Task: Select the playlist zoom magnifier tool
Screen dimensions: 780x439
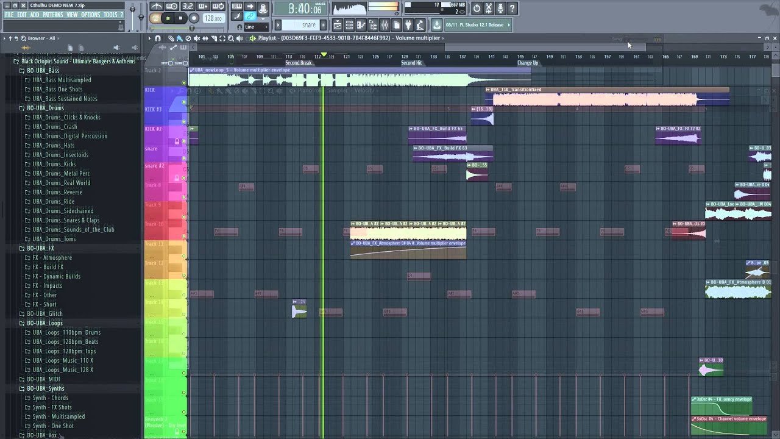Action: [x=230, y=38]
